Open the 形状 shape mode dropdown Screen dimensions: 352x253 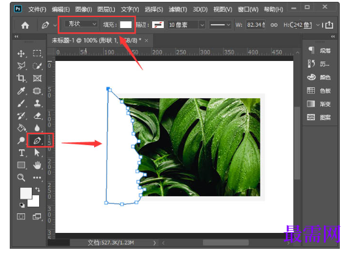point(81,24)
